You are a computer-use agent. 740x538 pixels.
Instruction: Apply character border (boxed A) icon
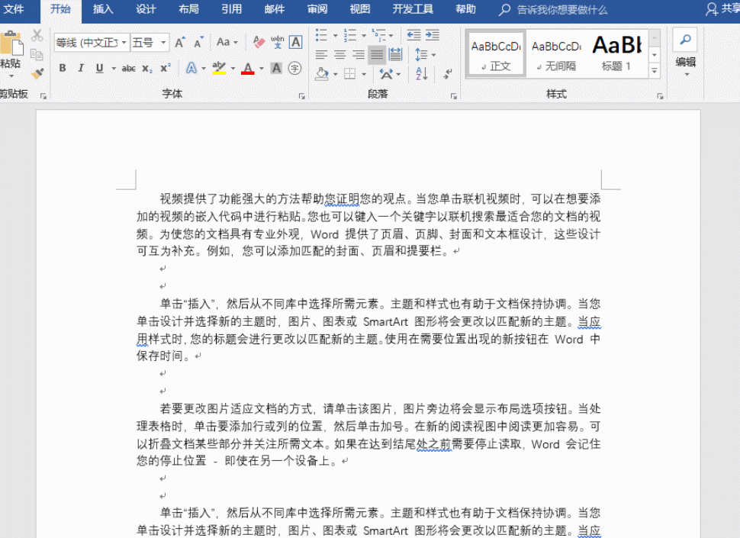coord(296,42)
